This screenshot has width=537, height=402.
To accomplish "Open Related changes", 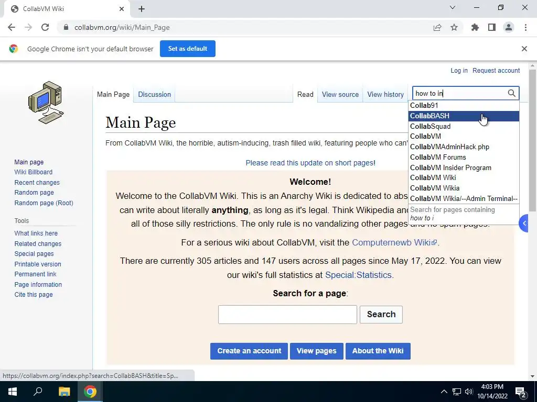I will tap(38, 244).
